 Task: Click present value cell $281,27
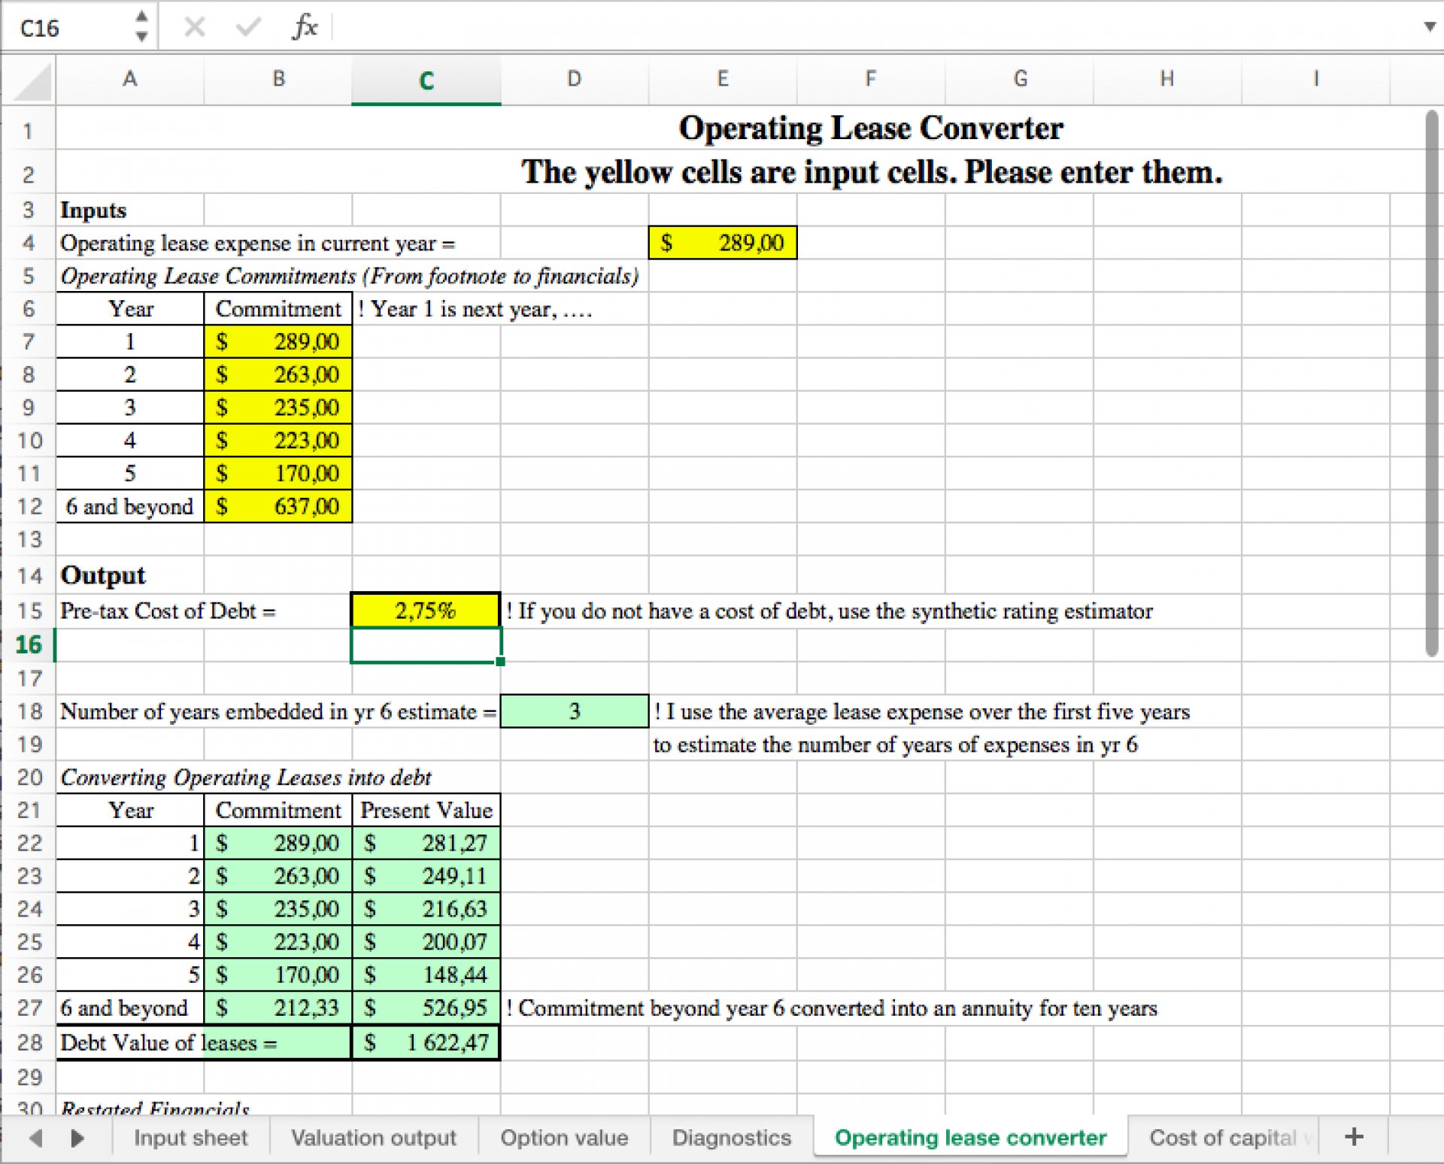(426, 843)
